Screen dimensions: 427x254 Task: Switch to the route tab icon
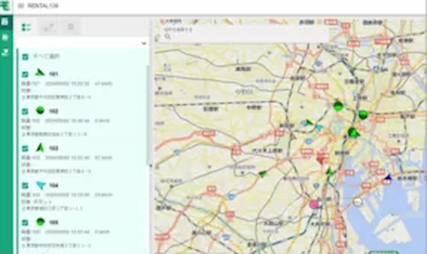coord(49,28)
